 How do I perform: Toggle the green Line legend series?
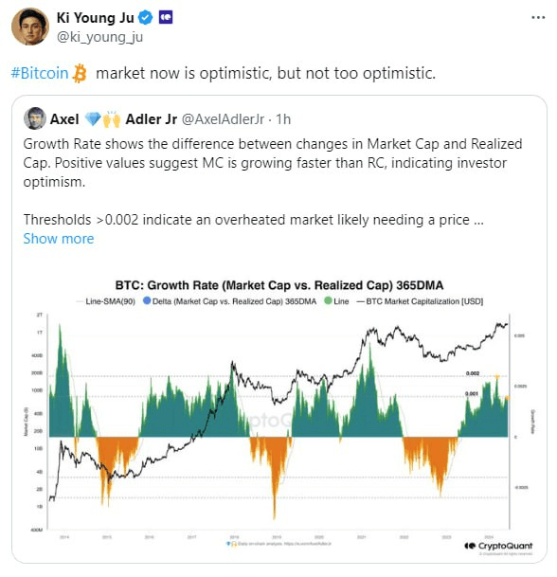click(336, 301)
